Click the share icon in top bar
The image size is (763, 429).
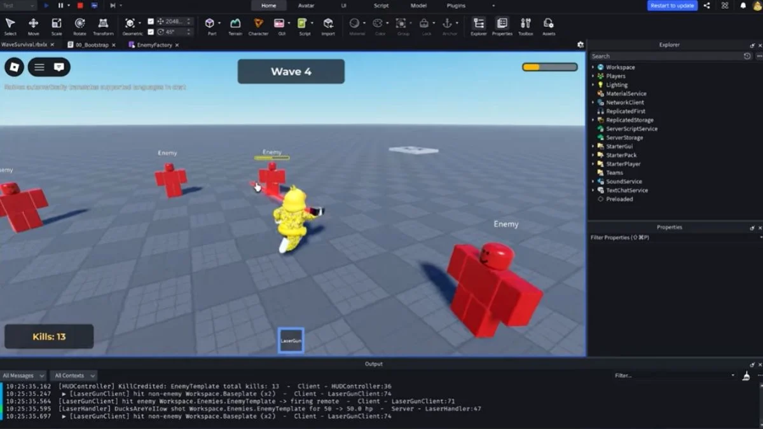[x=707, y=5]
